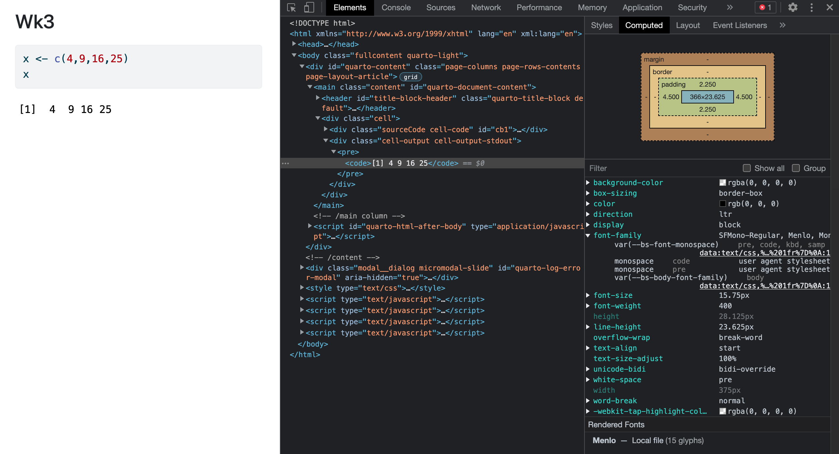Collapse the main content node
This screenshot has height=454, width=839.
310,87
